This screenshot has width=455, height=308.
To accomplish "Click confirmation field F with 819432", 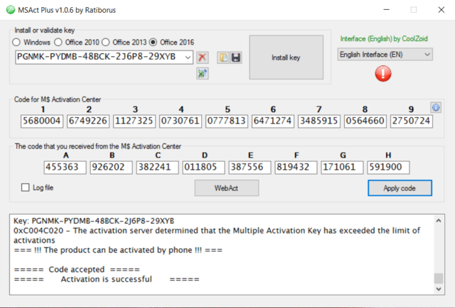I will (x=296, y=167).
